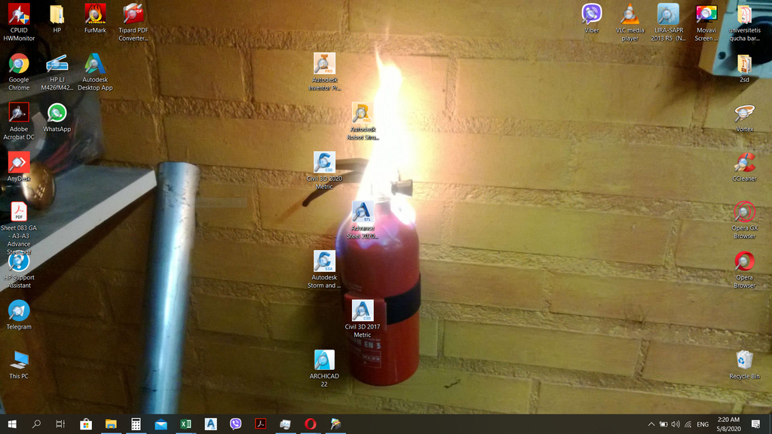Open Autodesk app on taskbar
Image resolution: width=772 pixels, height=434 pixels.
211,423
